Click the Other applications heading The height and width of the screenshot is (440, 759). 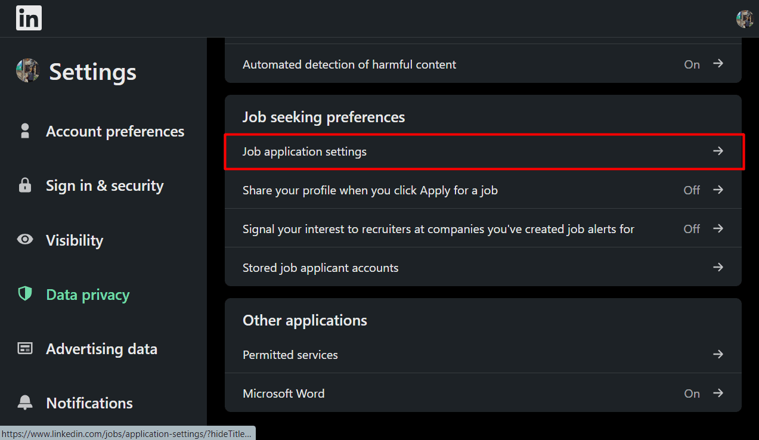[305, 320]
